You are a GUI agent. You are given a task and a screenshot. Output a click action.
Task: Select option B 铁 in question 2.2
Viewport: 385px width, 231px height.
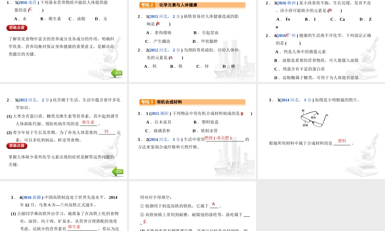(x=177, y=66)
